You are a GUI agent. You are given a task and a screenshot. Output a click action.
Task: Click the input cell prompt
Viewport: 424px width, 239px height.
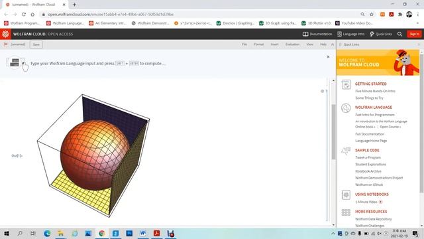97,64
